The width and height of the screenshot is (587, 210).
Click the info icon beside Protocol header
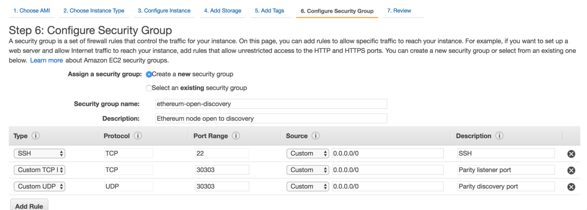pos(138,136)
